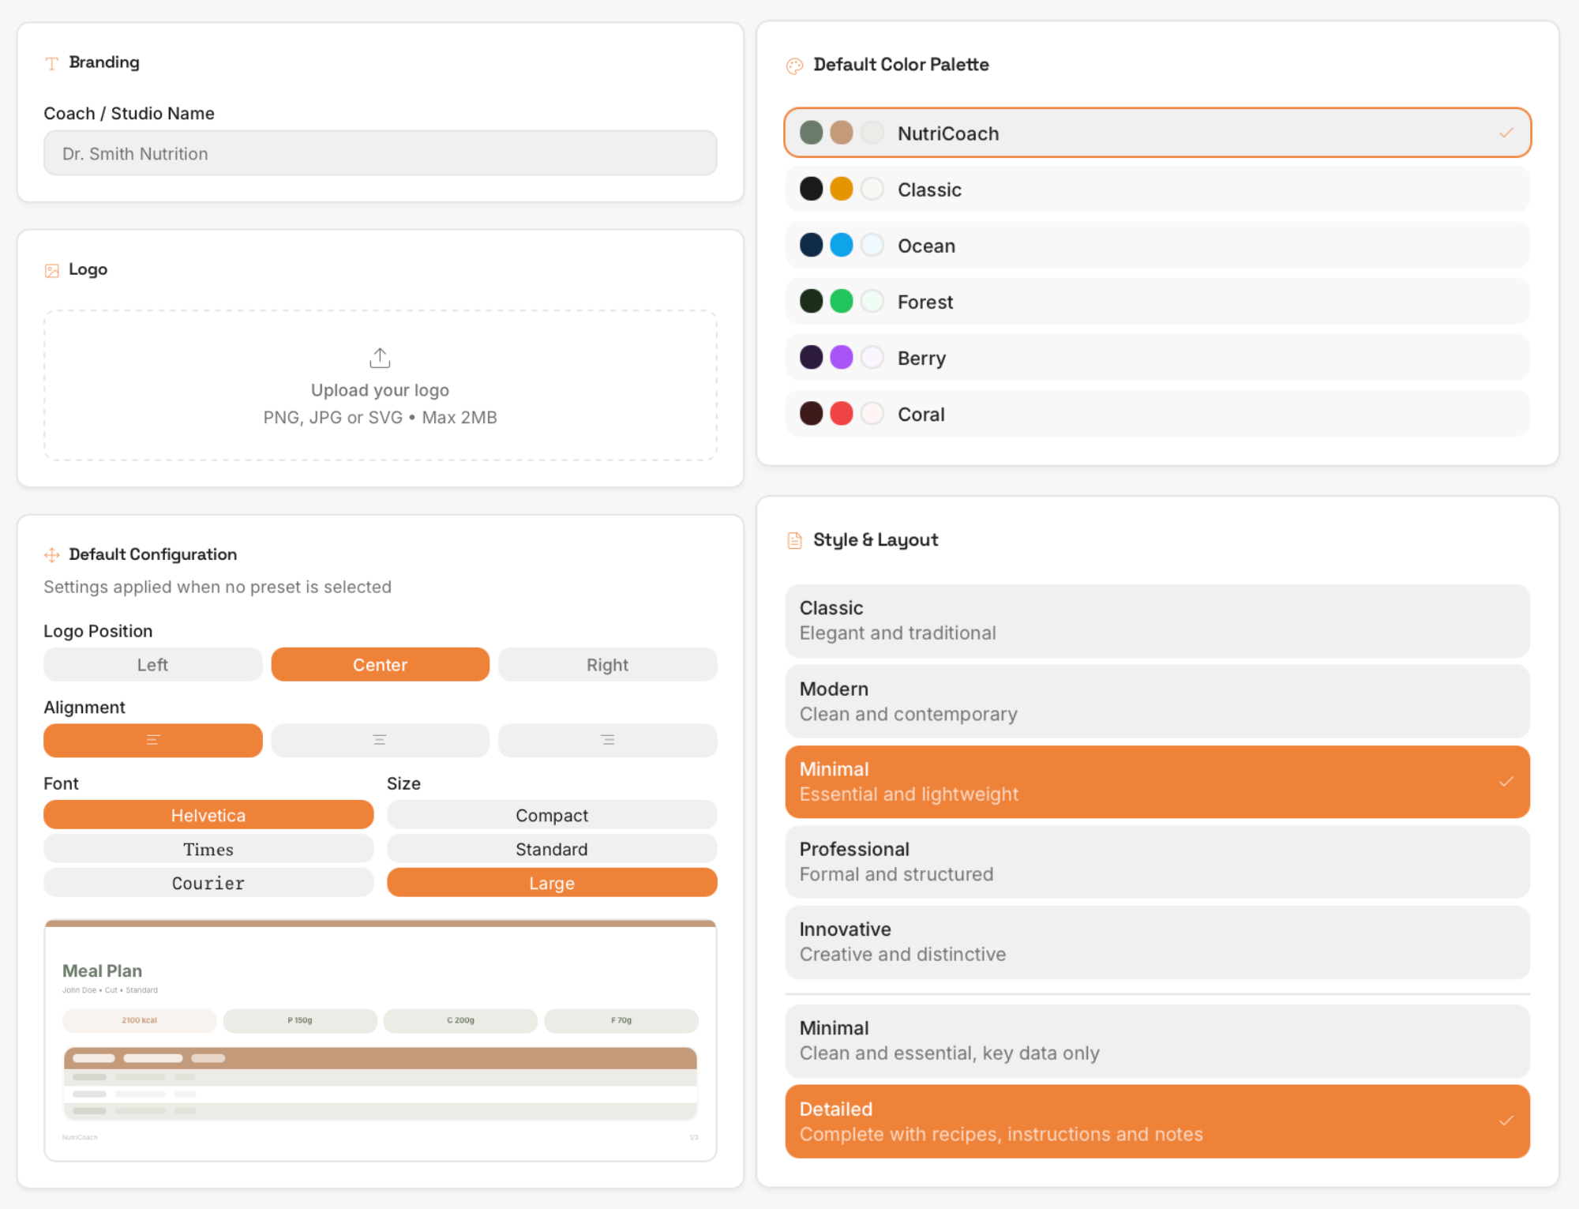Choose the Ocean color palette

(x=1157, y=246)
